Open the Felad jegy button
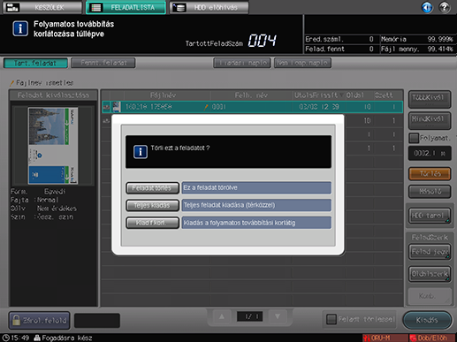This screenshot has width=457, height=342. (x=430, y=252)
